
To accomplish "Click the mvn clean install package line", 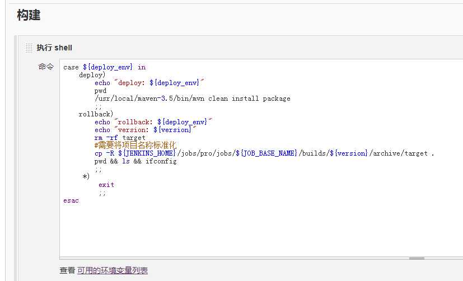I will [x=193, y=99].
